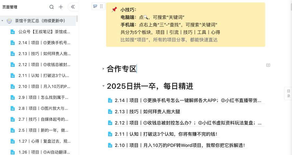
Task: Click callout line starting 手机端
Action: tap(169, 25)
